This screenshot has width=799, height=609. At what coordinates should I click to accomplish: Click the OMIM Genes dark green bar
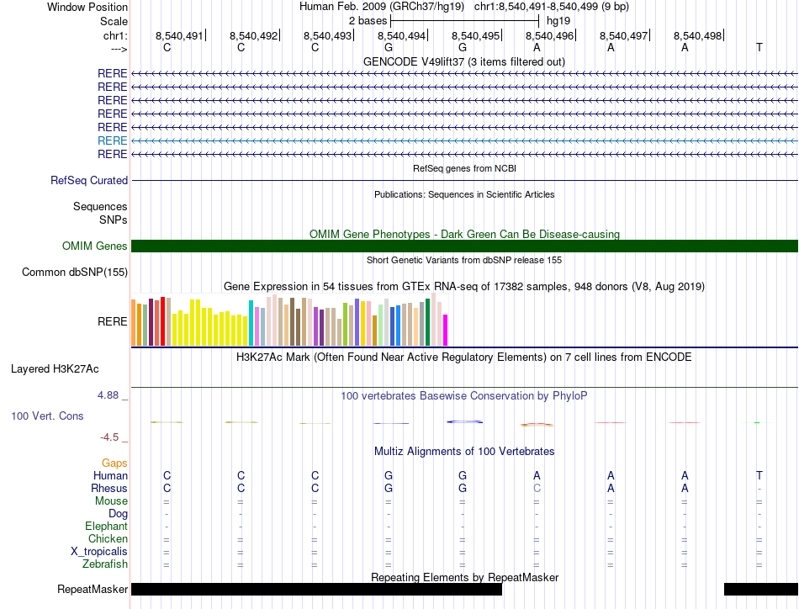tap(464, 246)
